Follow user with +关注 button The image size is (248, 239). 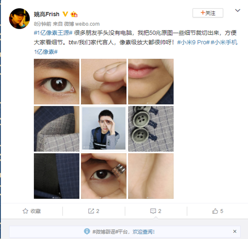tap(208, 13)
